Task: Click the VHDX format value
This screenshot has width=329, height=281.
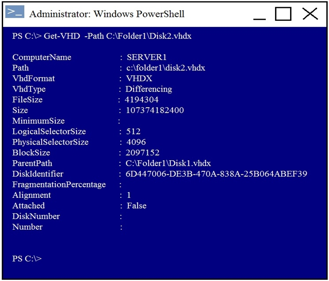Action: (x=139, y=78)
